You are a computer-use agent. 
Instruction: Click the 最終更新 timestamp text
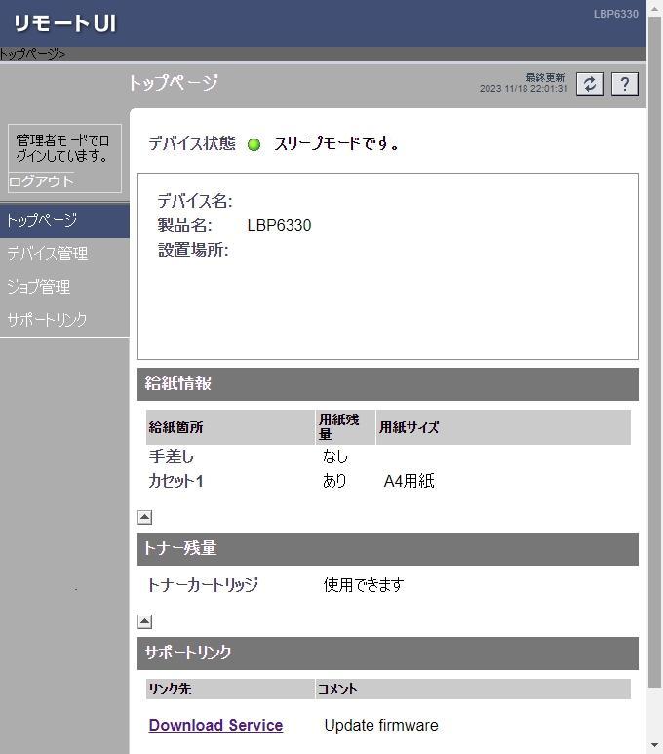(524, 83)
